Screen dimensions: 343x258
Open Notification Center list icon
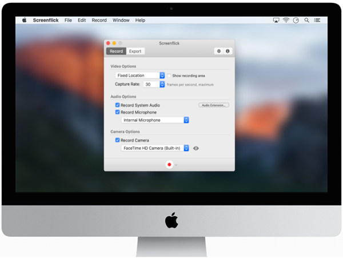317,20
